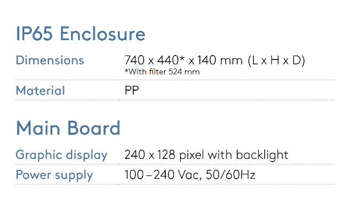Click the 100–240 Vac, 50/60Hz value

pos(190,175)
